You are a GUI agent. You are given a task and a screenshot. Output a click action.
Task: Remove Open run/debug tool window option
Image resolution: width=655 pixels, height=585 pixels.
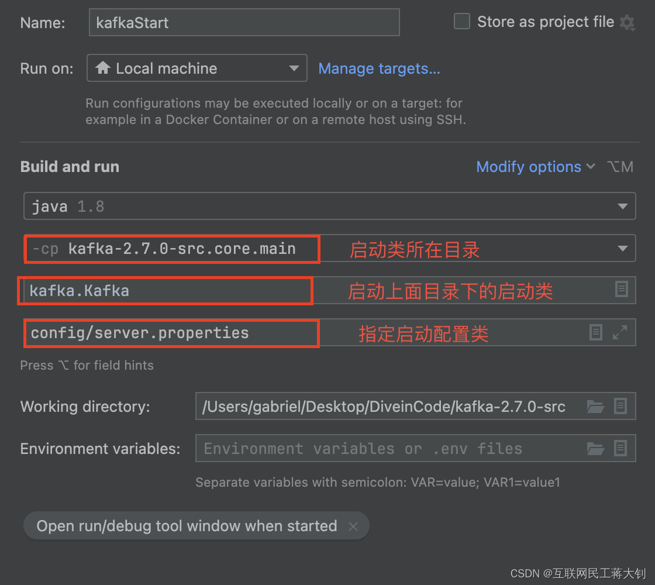(x=353, y=526)
